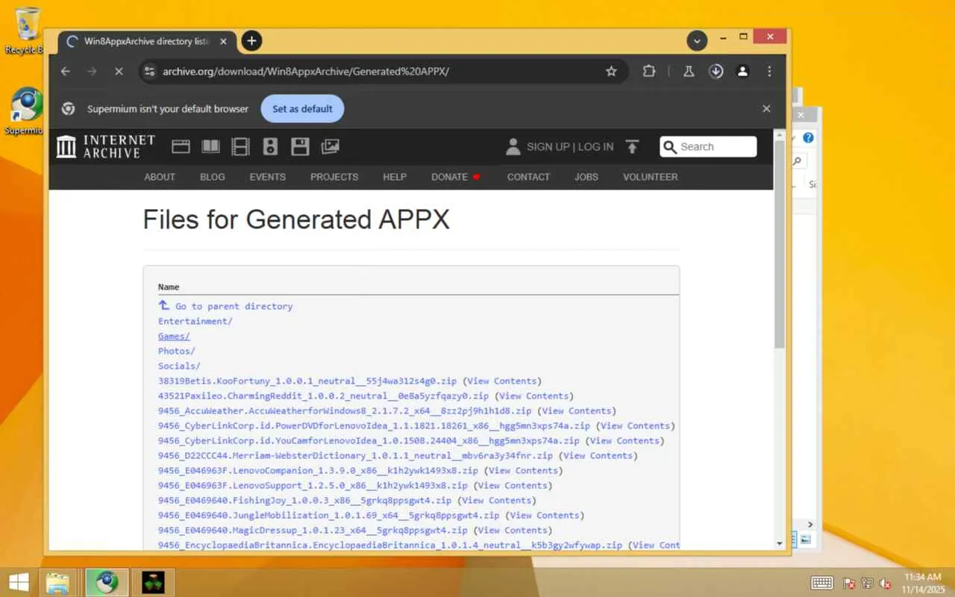Screen dimensions: 955x597
Task: Download the JungleMobilization zip file
Action: [329, 515]
